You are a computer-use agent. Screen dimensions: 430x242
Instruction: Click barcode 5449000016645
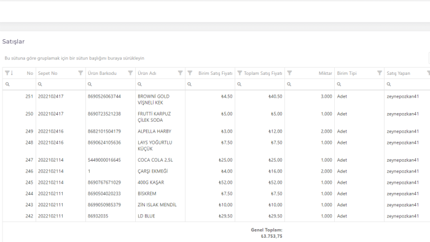[104, 160]
